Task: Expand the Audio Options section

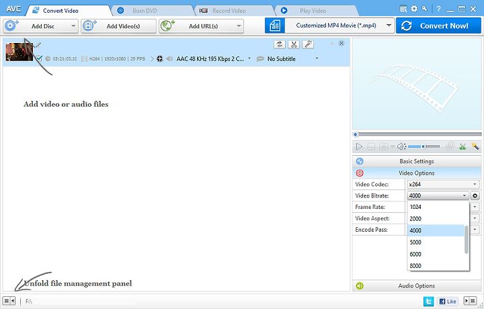Action: coord(417,286)
